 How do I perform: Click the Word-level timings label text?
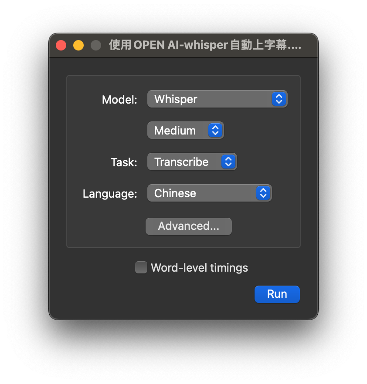199,267
